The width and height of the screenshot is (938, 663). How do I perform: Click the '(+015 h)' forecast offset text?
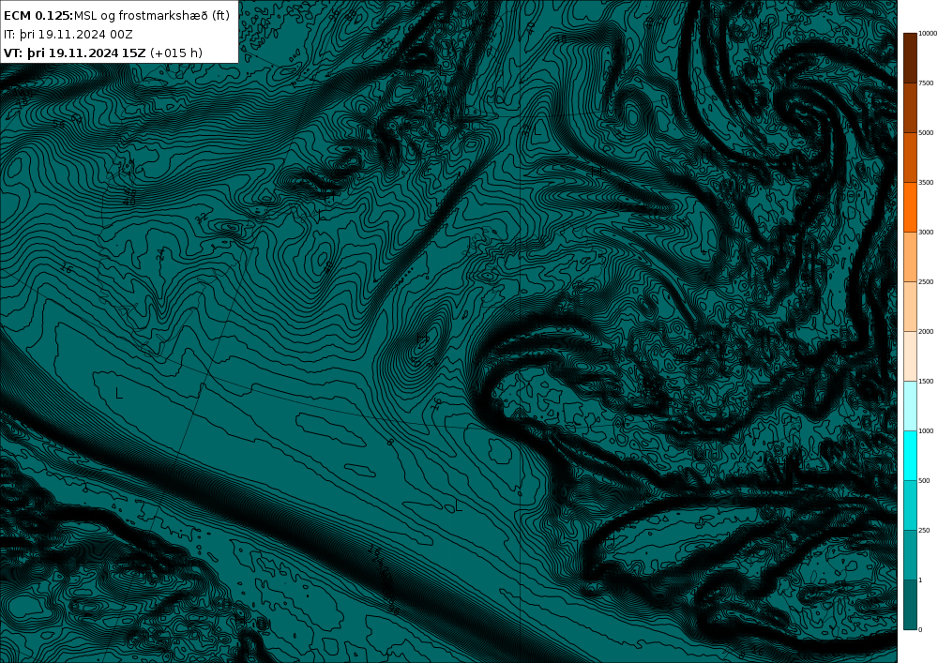click(176, 53)
